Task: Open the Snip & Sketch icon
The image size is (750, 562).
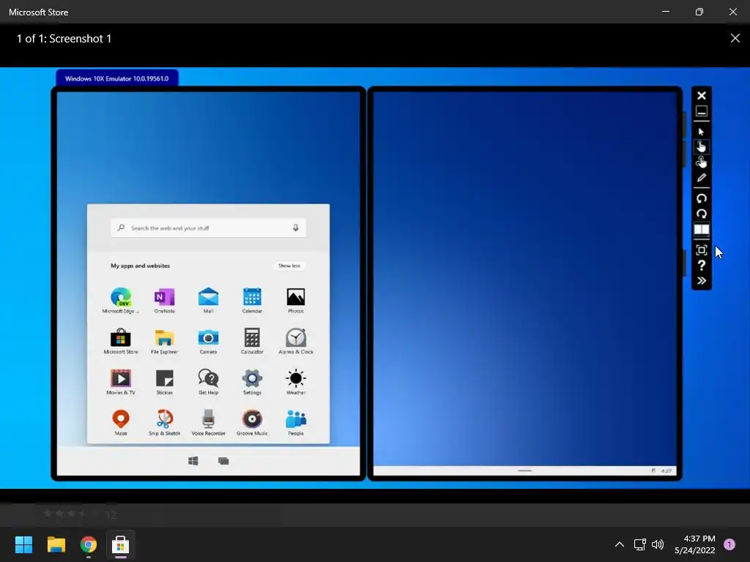Action: click(165, 419)
